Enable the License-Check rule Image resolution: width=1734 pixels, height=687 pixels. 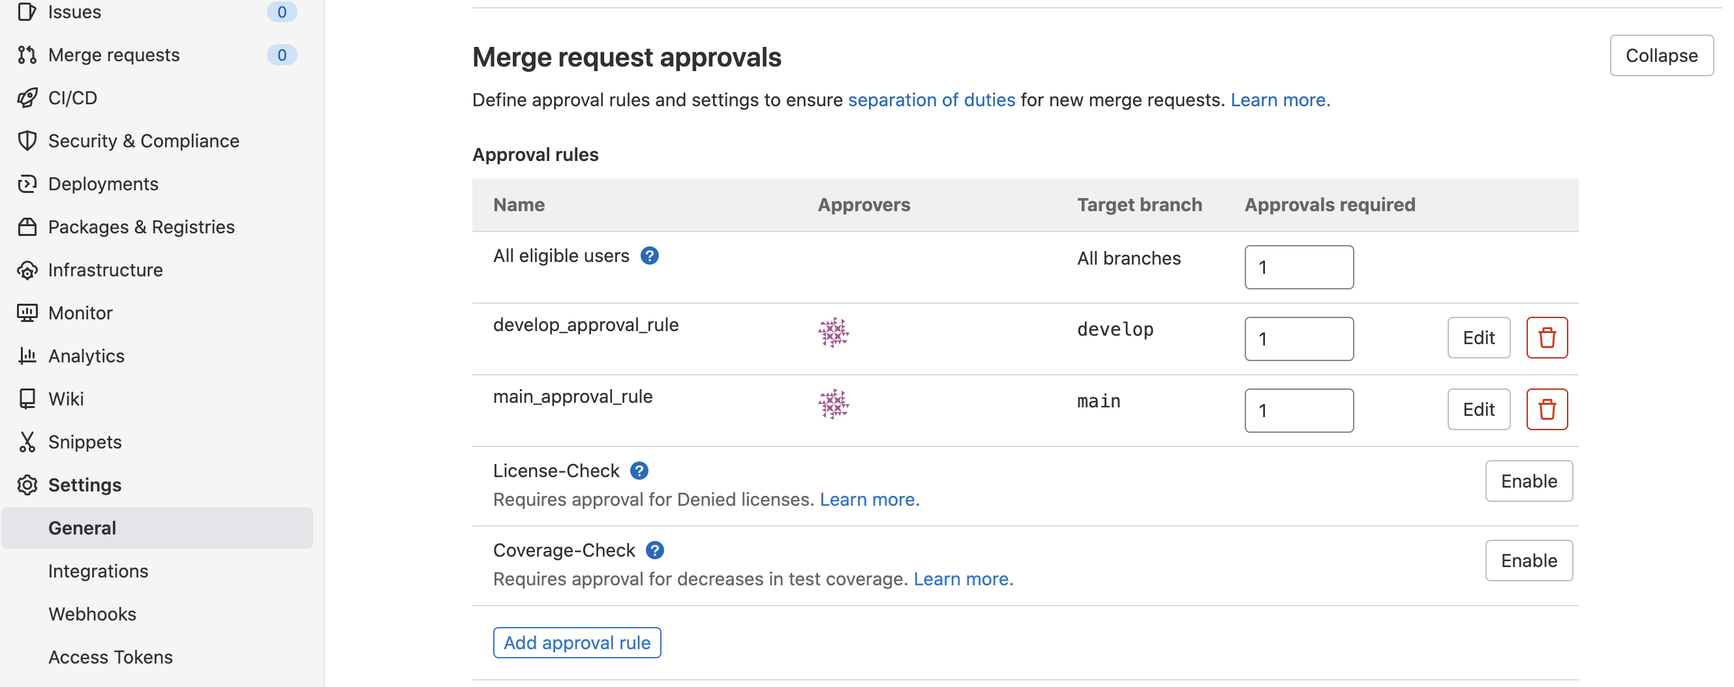pos(1528,481)
